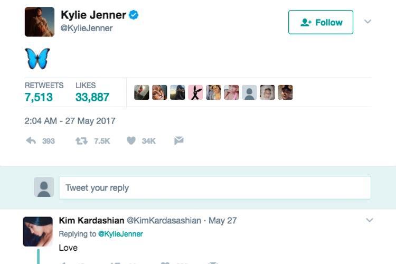Open the @KylieJenner handle under the name

pos(87,29)
